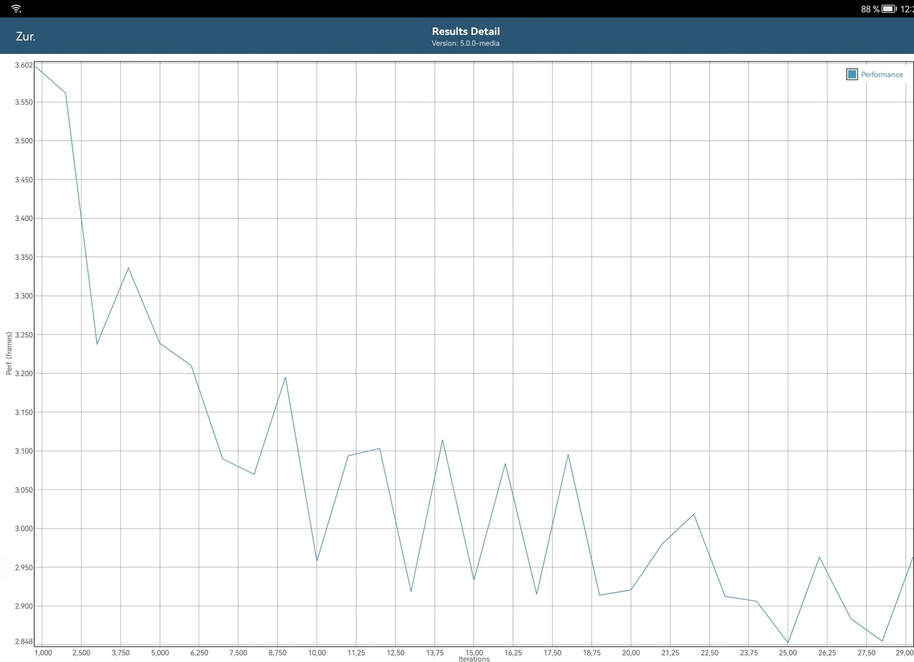Click the Performance legend color swatch

pos(852,74)
